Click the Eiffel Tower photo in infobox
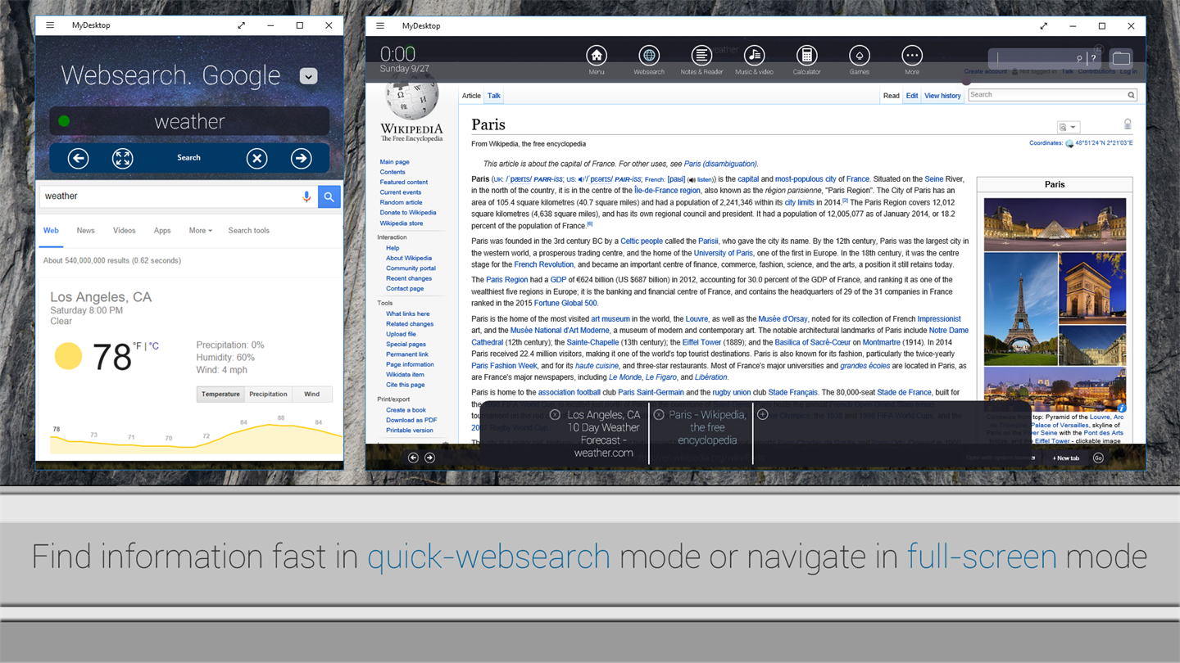 (1020, 308)
